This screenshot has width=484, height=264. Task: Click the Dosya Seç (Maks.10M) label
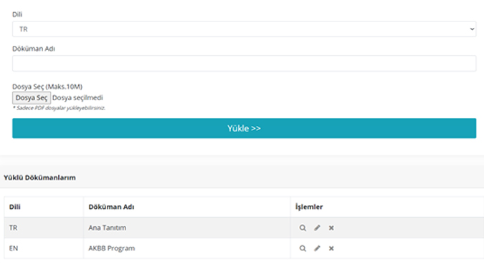coord(47,87)
